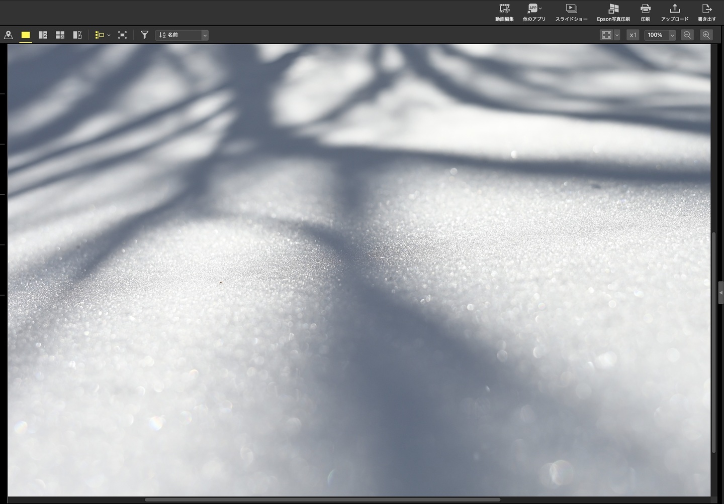
Task: Click the x1 magnification button
Action: [x=632, y=35]
